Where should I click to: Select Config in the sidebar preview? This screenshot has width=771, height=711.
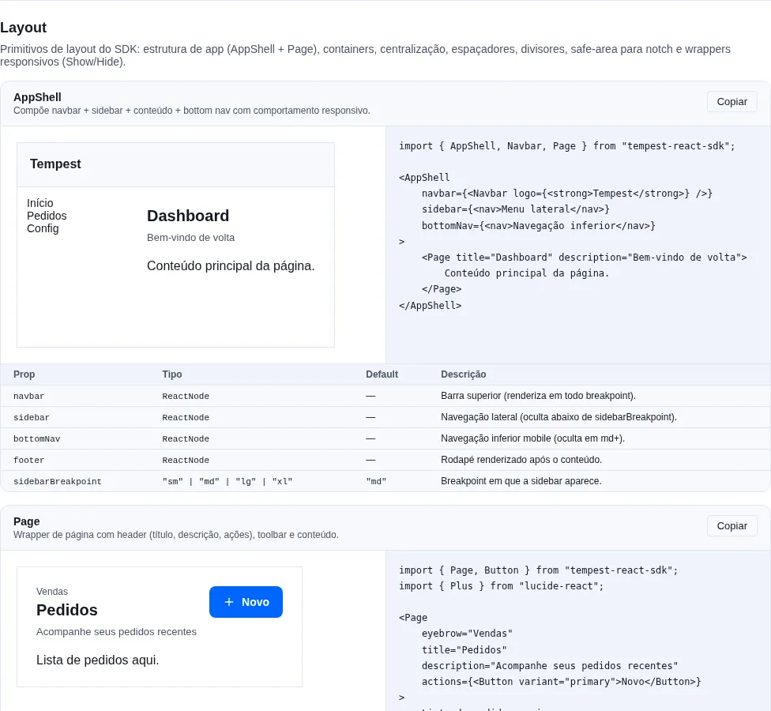pyautogui.click(x=43, y=228)
